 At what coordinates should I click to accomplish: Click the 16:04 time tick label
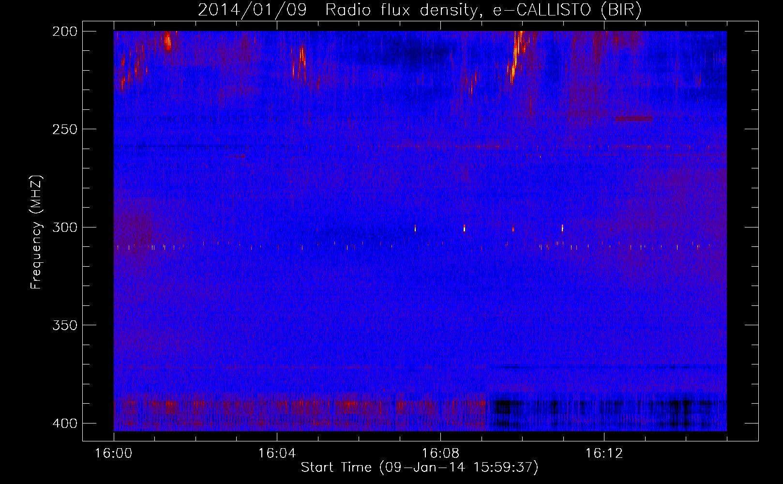(277, 454)
